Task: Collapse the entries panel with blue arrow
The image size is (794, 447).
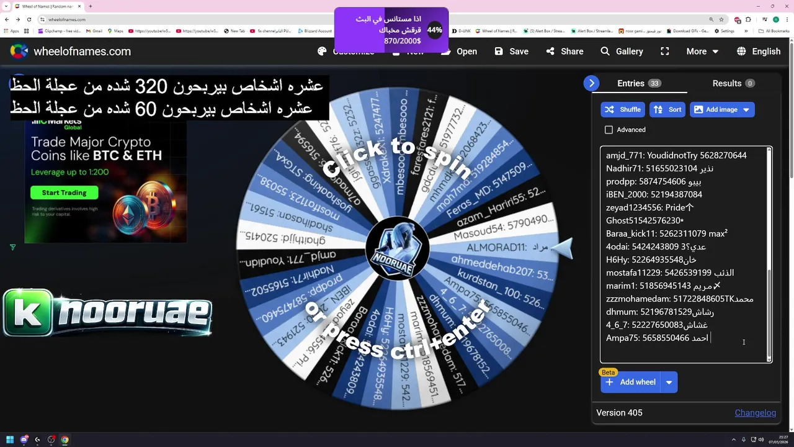Action: click(x=591, y=83)
